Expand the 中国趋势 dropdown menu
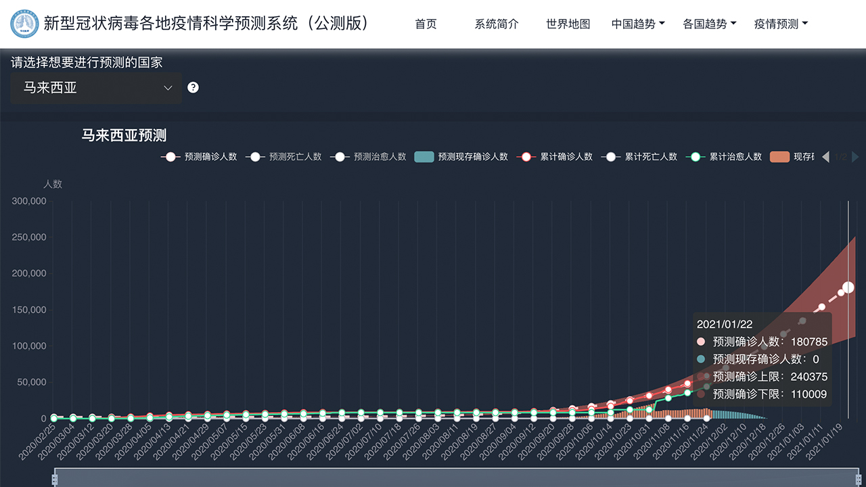 (x=638, y=24)
